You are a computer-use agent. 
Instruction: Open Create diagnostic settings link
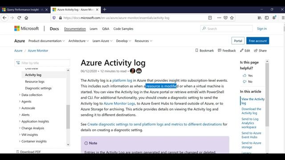(x=155, y=124)
